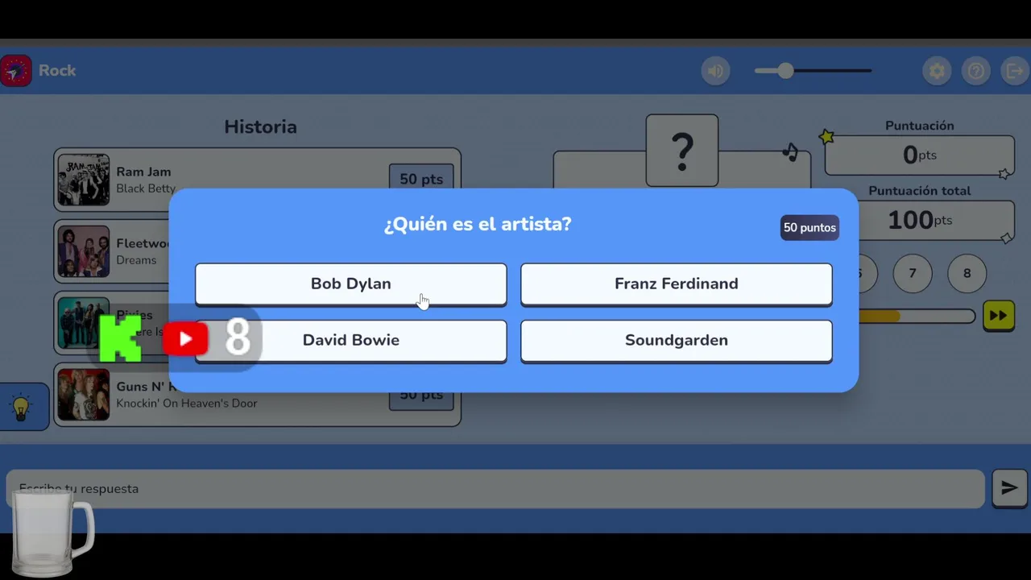The width and height of the screenshot is (1031, 580).
Task: Click the Puntuación 0 pts box
Action: tap(920, 155)
